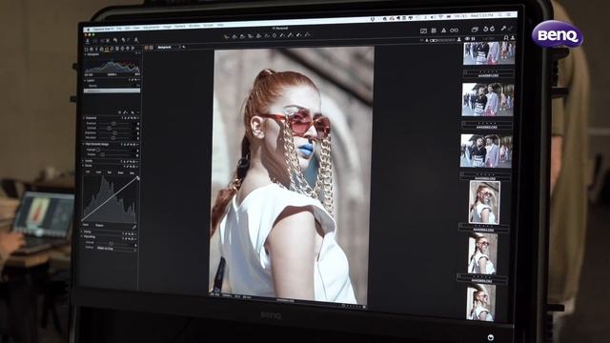610x343 pixels.
Task: Click the selected portrait thumbnail with white border
Action: [x=484, y=202]
